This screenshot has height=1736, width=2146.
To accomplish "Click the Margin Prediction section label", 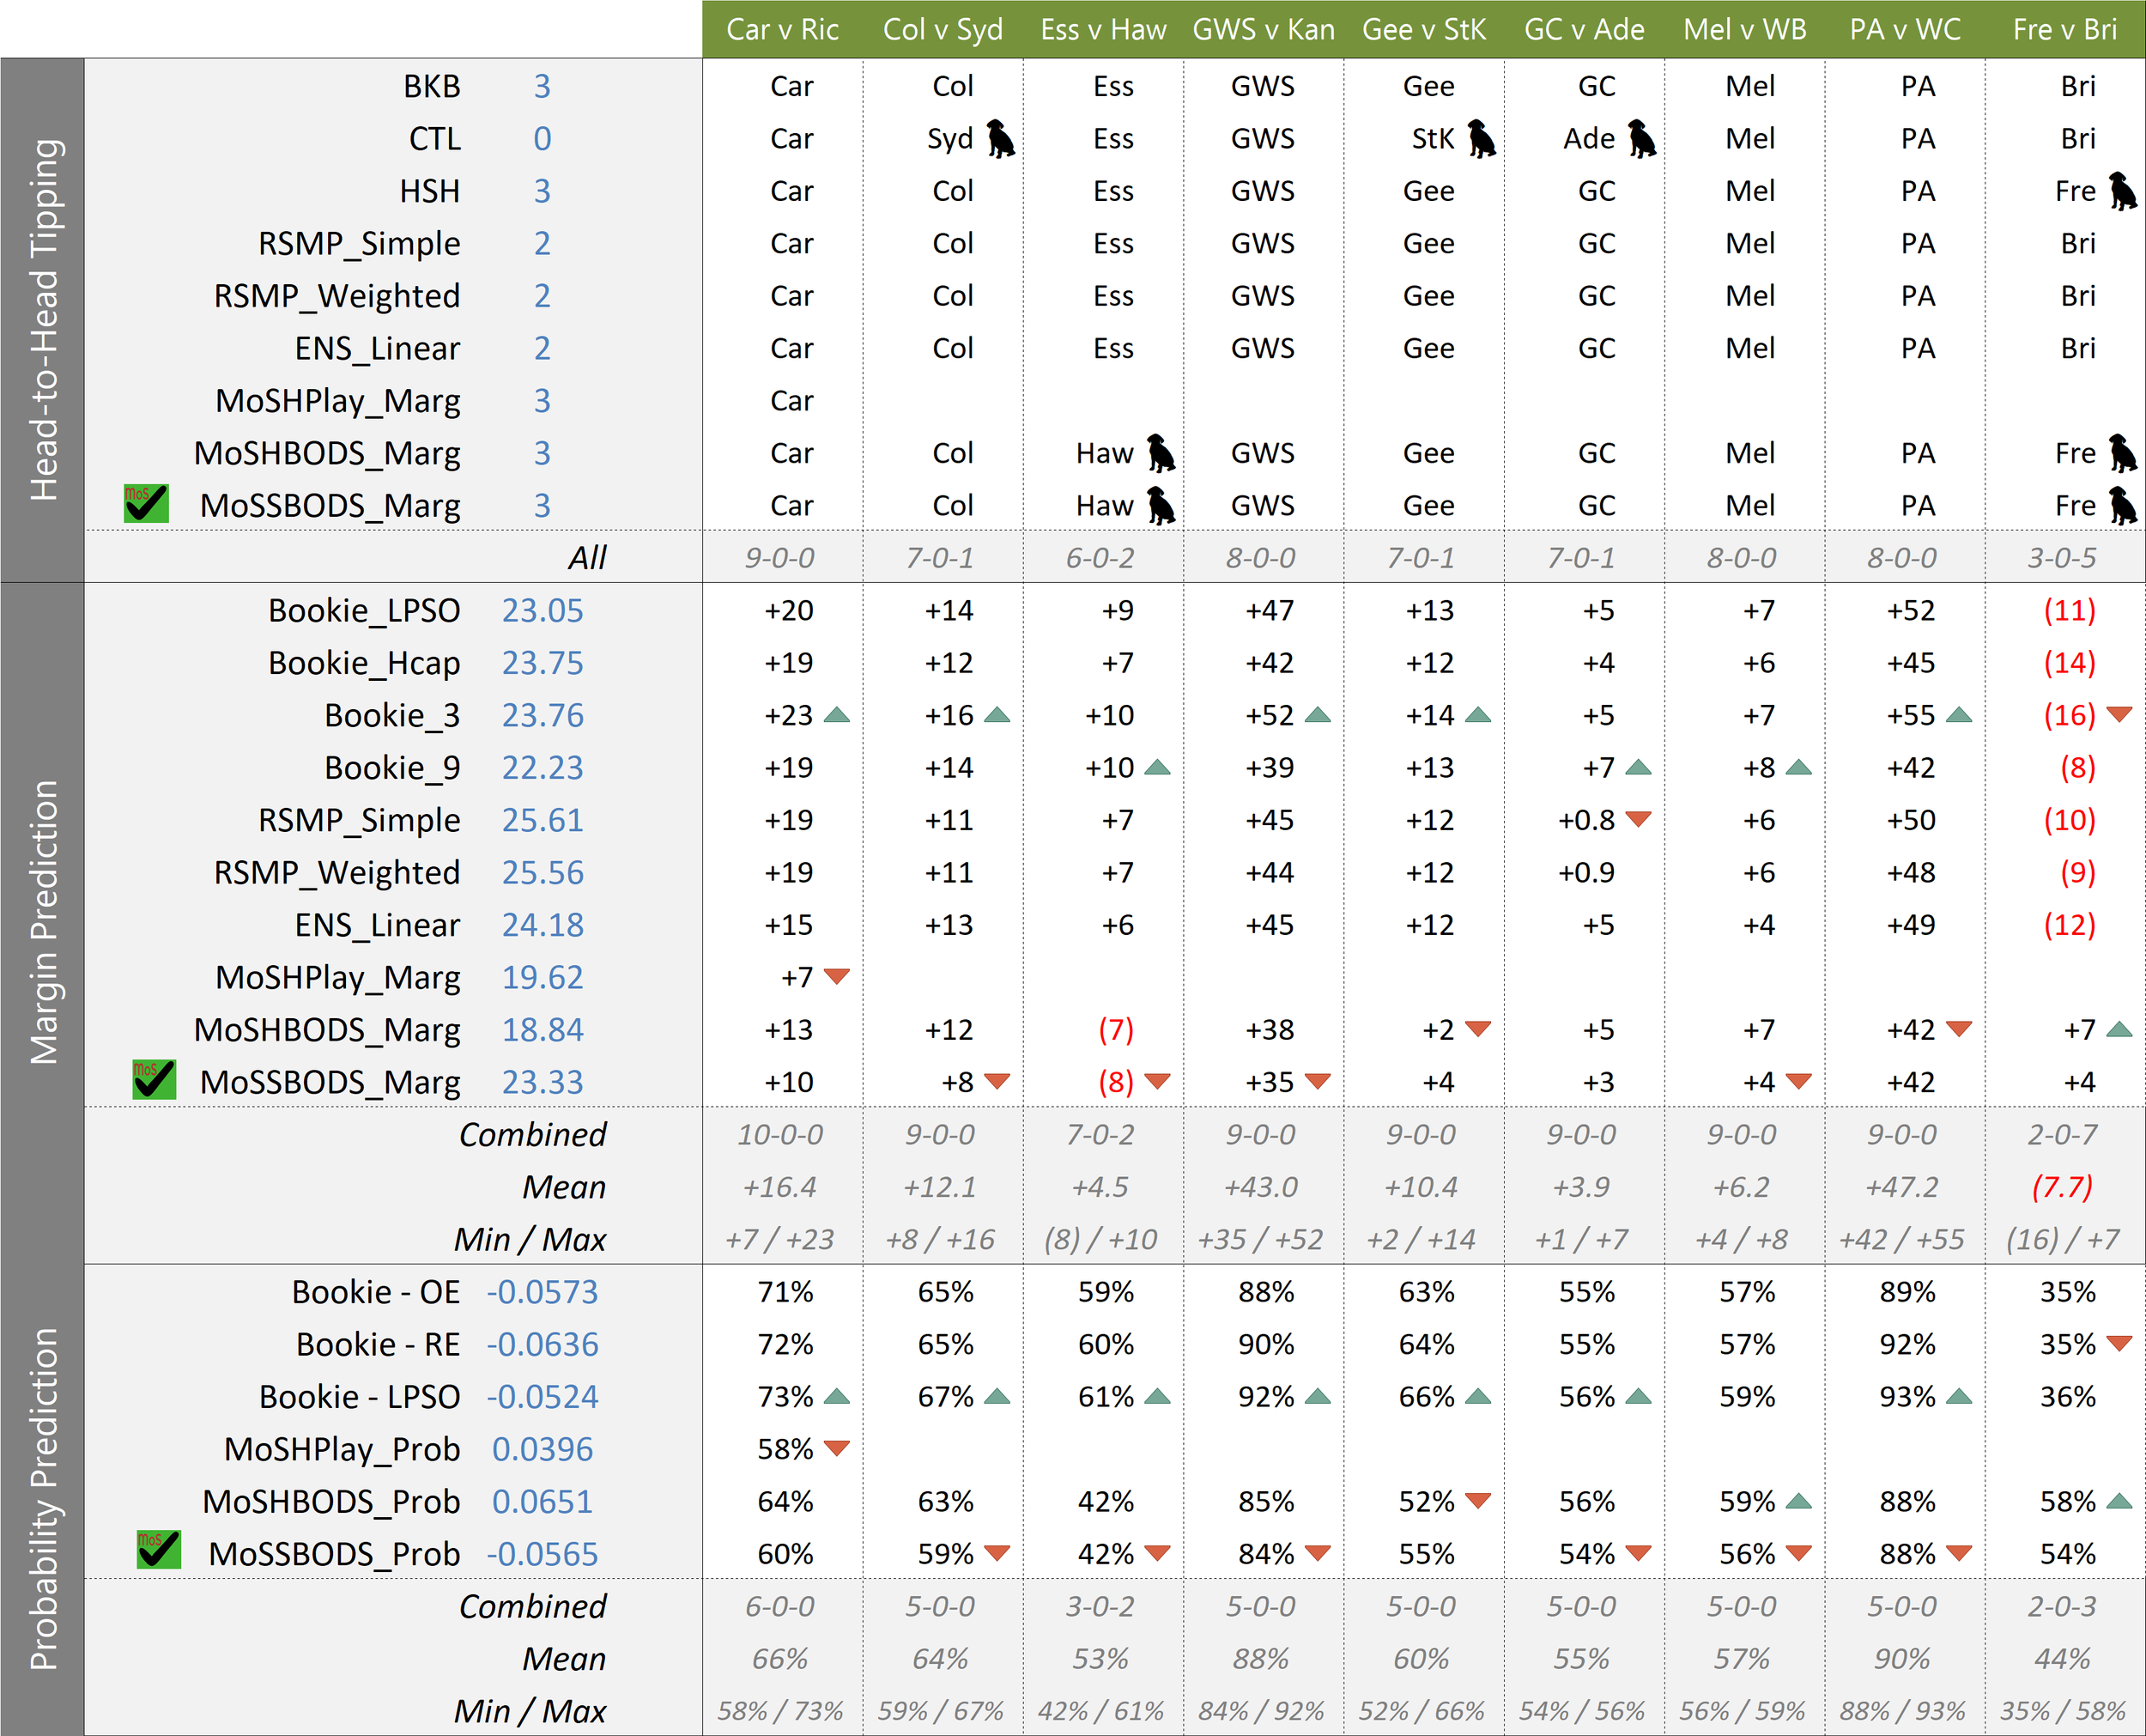I will click(x=44, y=922).
